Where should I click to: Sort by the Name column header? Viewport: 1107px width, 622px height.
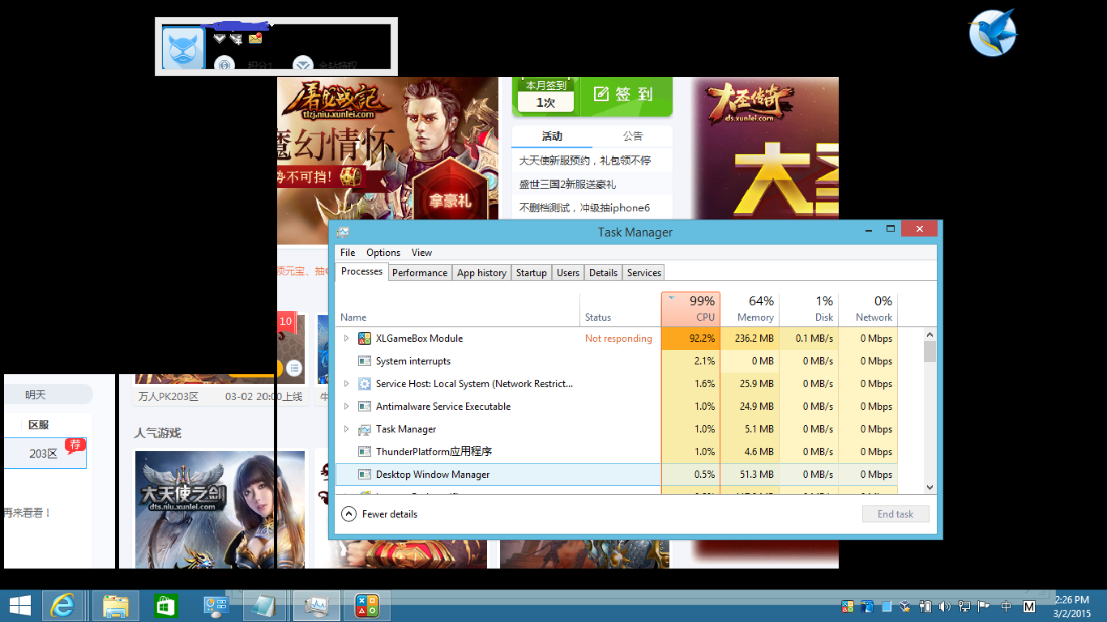click(458, 309)
